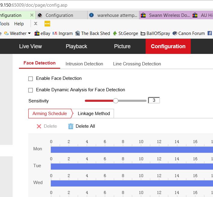Click the red X Delete icon
Image resolution: width=213 pixels, height=197 pixels.
(x=39, y=126)
